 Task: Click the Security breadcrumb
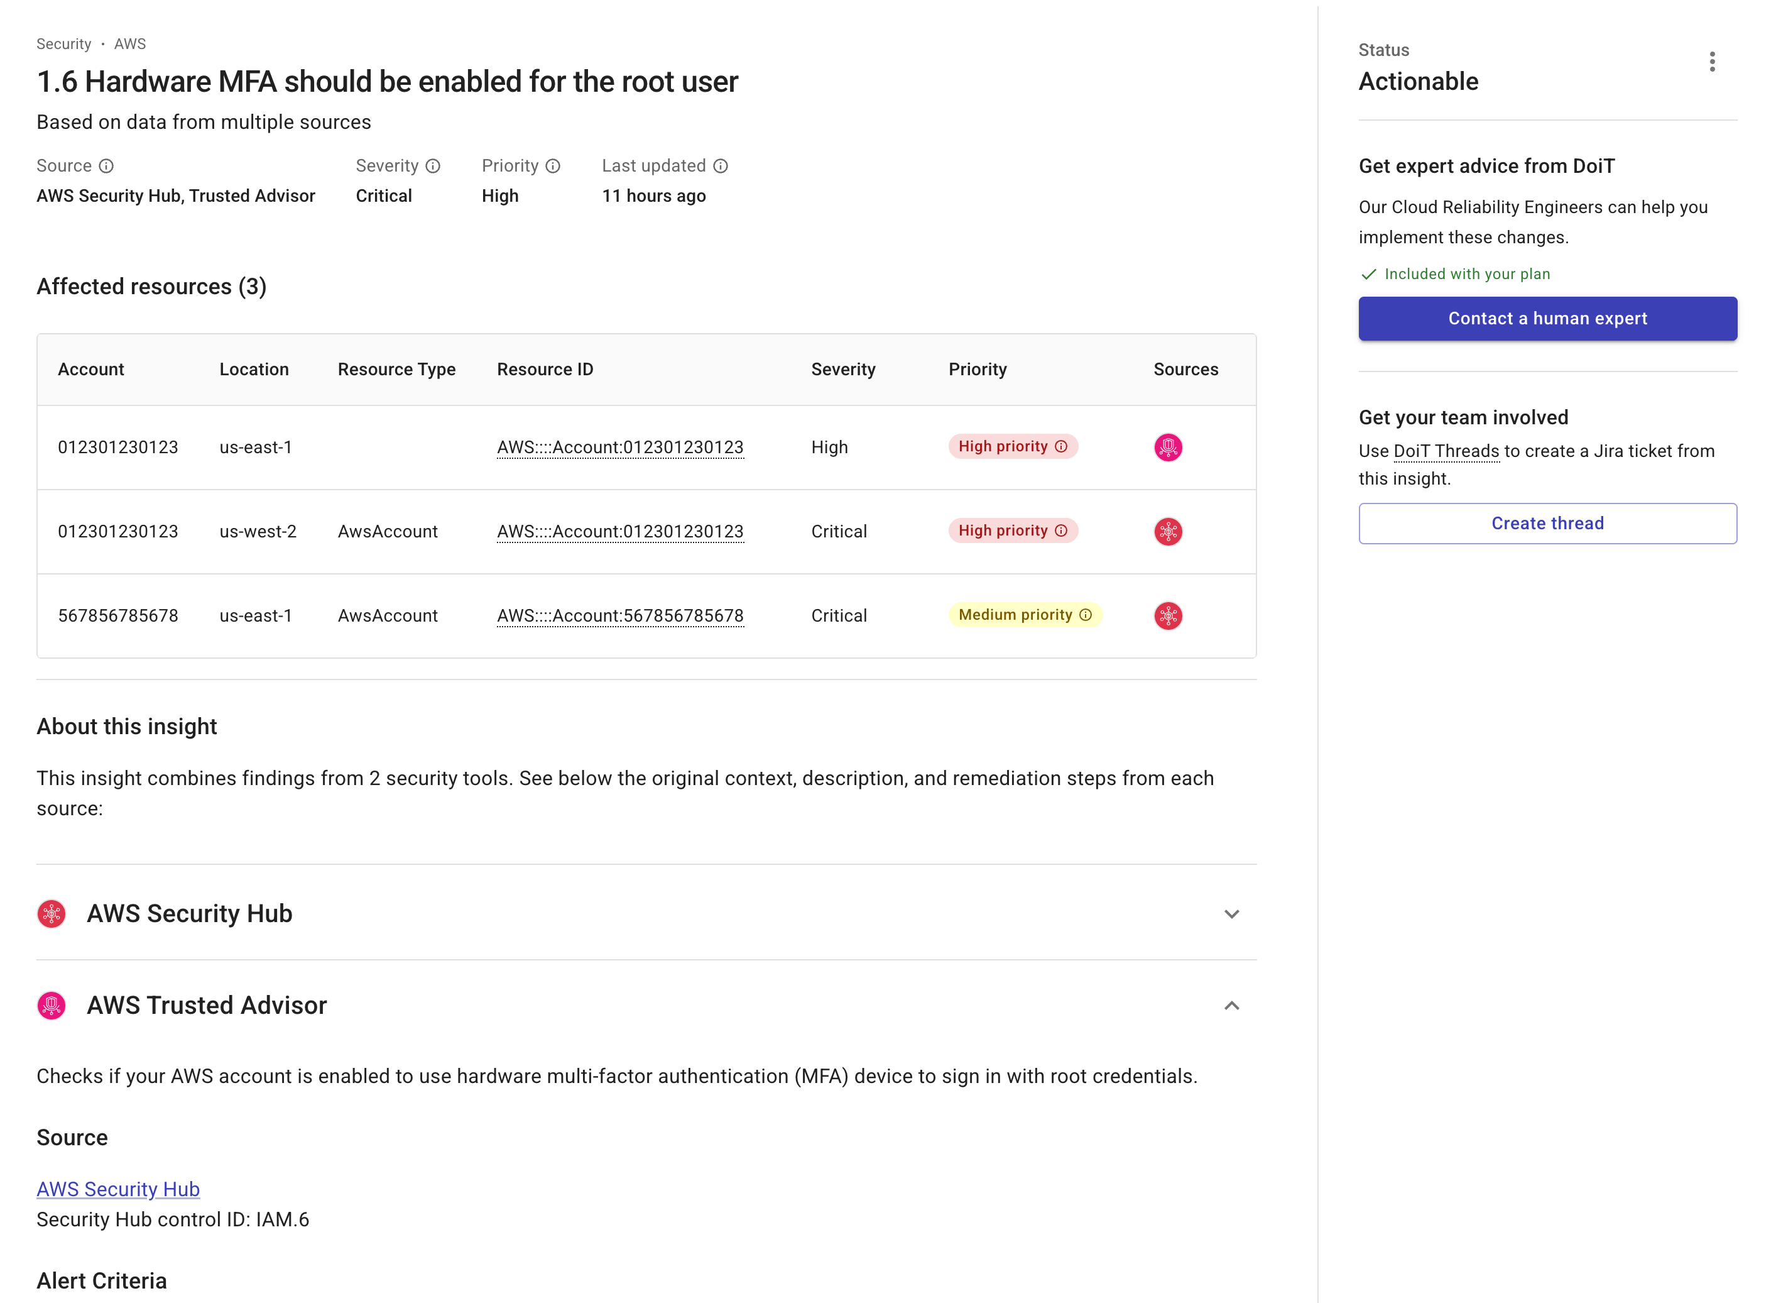point(64,44)
